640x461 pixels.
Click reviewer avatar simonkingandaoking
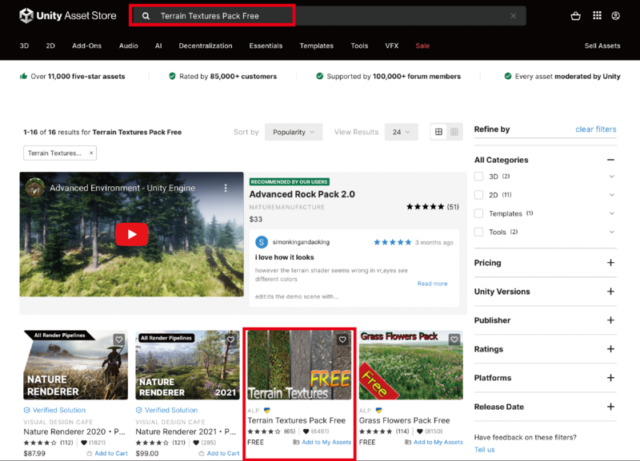coord(262,242)
